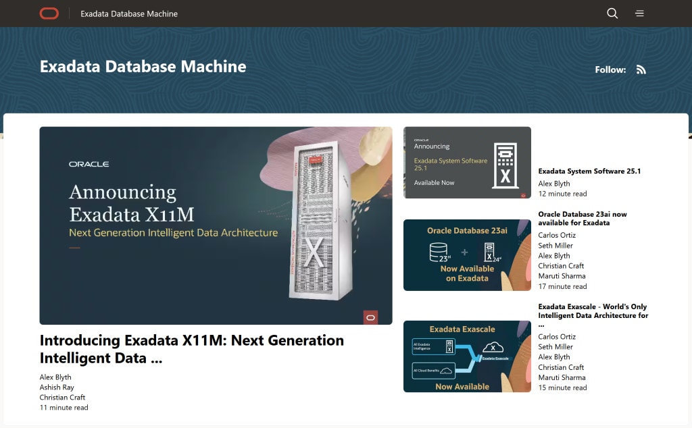Click author Alex Blyth under the featured post
Viewport: 692px width, 428px height.
point(55,377)
